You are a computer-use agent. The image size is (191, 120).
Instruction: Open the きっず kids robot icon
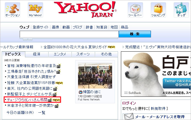click(x=181, y=10)
